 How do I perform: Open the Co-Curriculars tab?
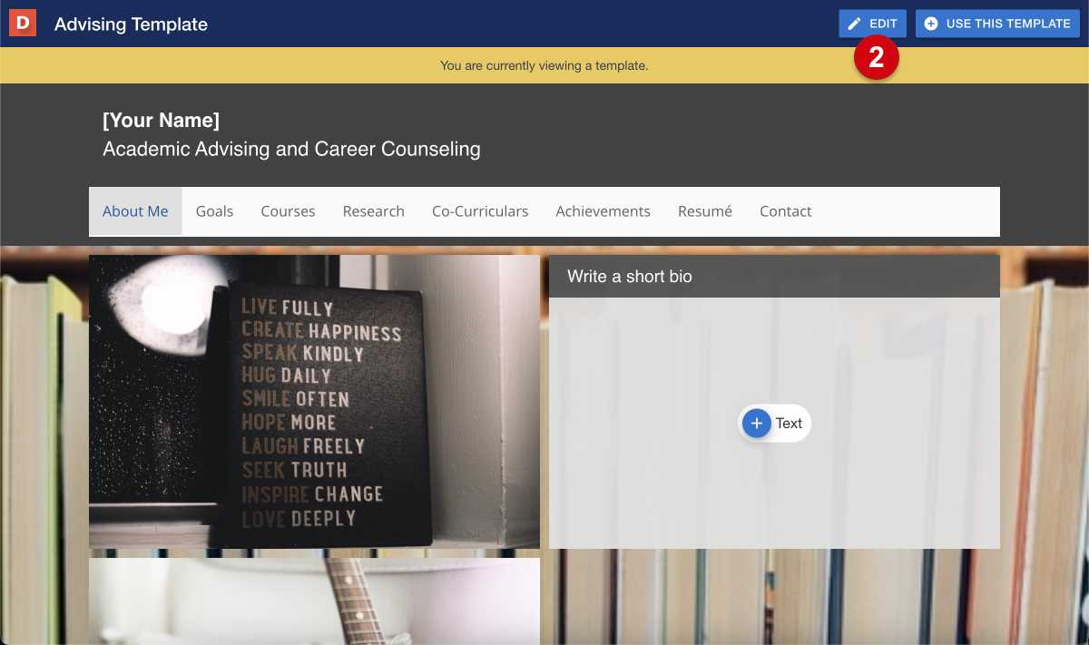[x=480, y=211]
